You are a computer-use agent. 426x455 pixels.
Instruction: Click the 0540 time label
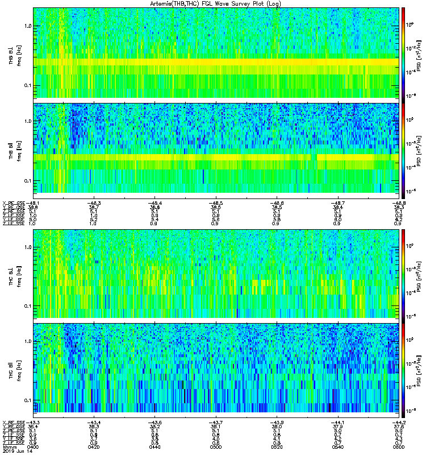point(337,447)
